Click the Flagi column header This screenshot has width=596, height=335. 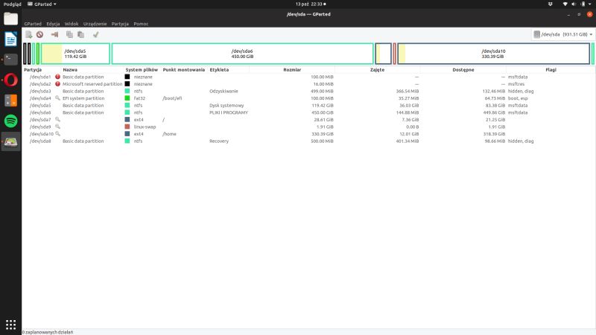(551, 70)
